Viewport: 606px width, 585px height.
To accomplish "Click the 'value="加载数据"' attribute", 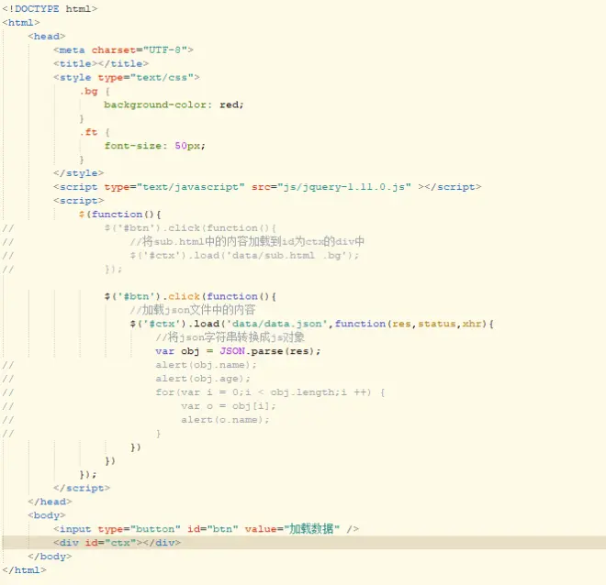I will click(292, 529).
